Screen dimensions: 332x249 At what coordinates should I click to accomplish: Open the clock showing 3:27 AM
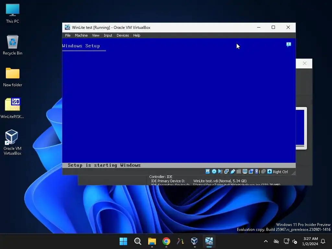(x=310, y=241)
